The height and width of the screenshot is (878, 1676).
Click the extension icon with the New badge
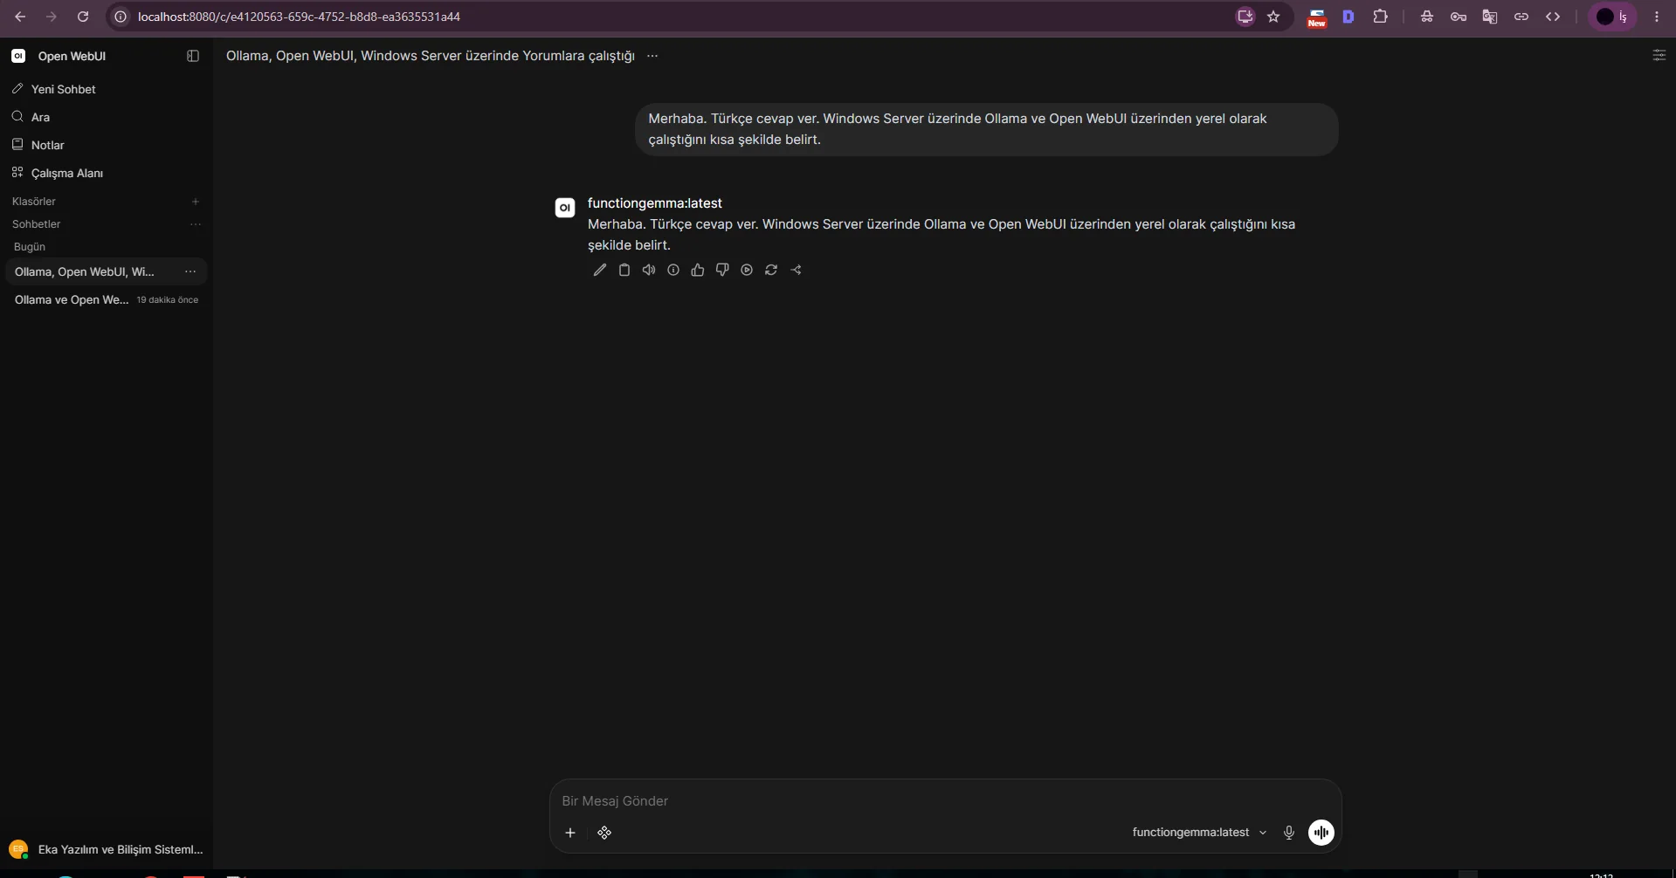1316,17
